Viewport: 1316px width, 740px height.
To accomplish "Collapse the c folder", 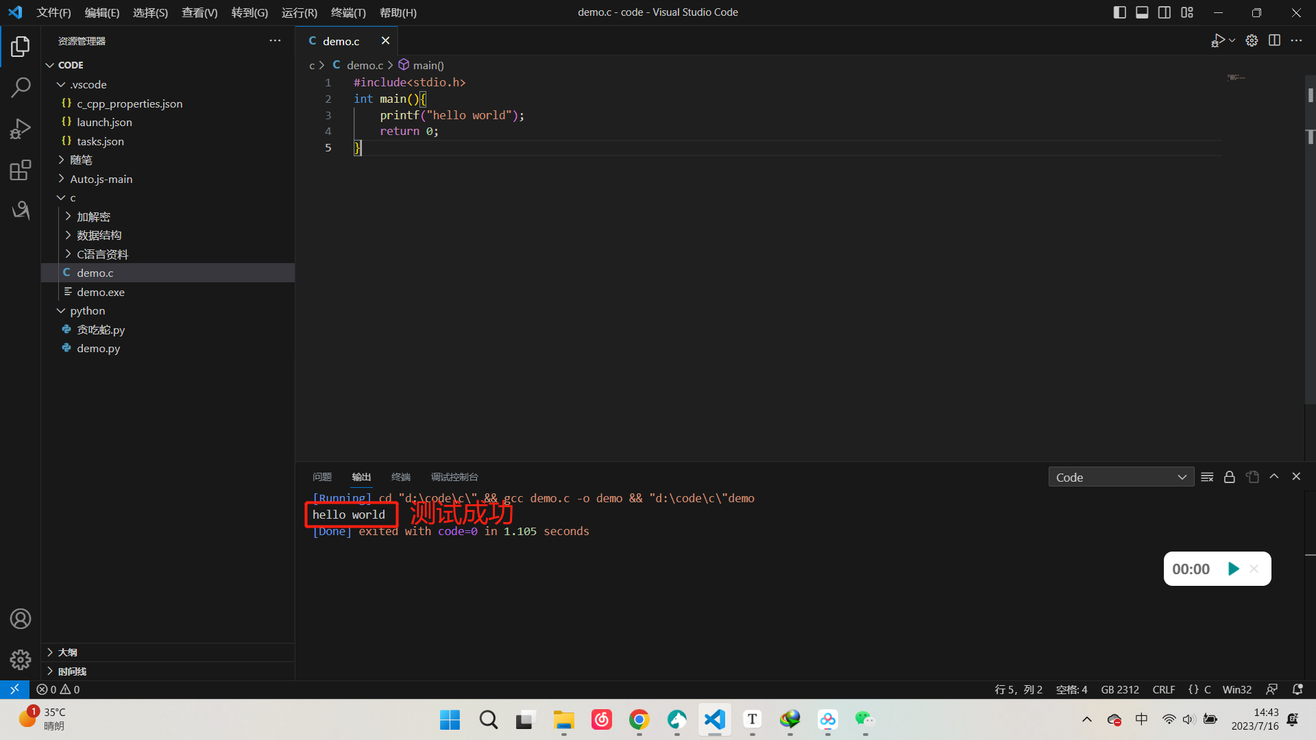I will click(168, 197).
